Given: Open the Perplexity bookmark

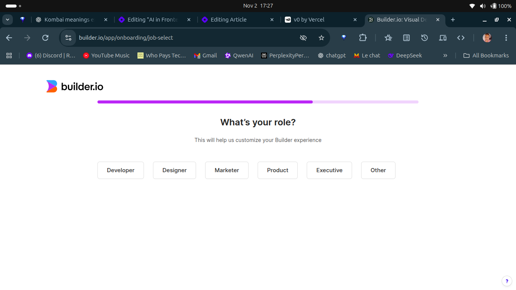Looking at the screenshot, I should 285,56.
